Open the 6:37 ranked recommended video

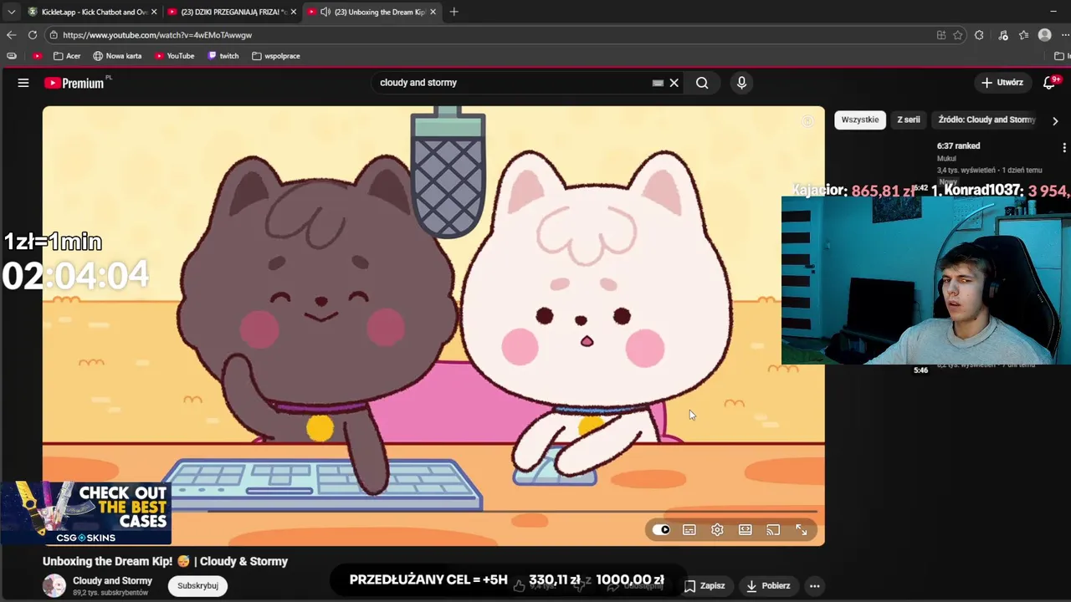(959, 146)
